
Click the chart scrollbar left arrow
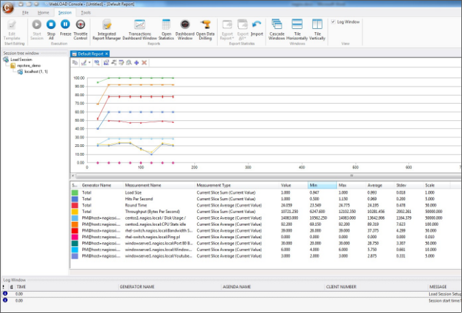pos(73,176)
